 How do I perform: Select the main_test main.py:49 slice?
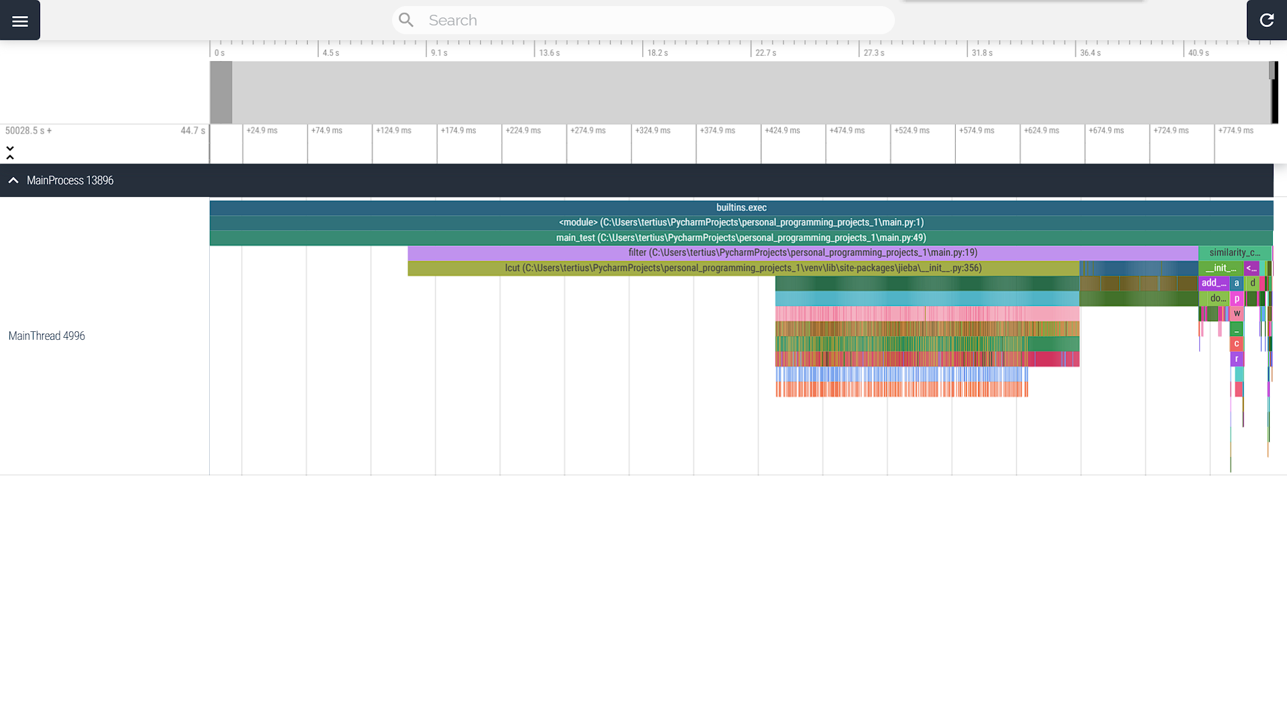(x=741, y=238)
